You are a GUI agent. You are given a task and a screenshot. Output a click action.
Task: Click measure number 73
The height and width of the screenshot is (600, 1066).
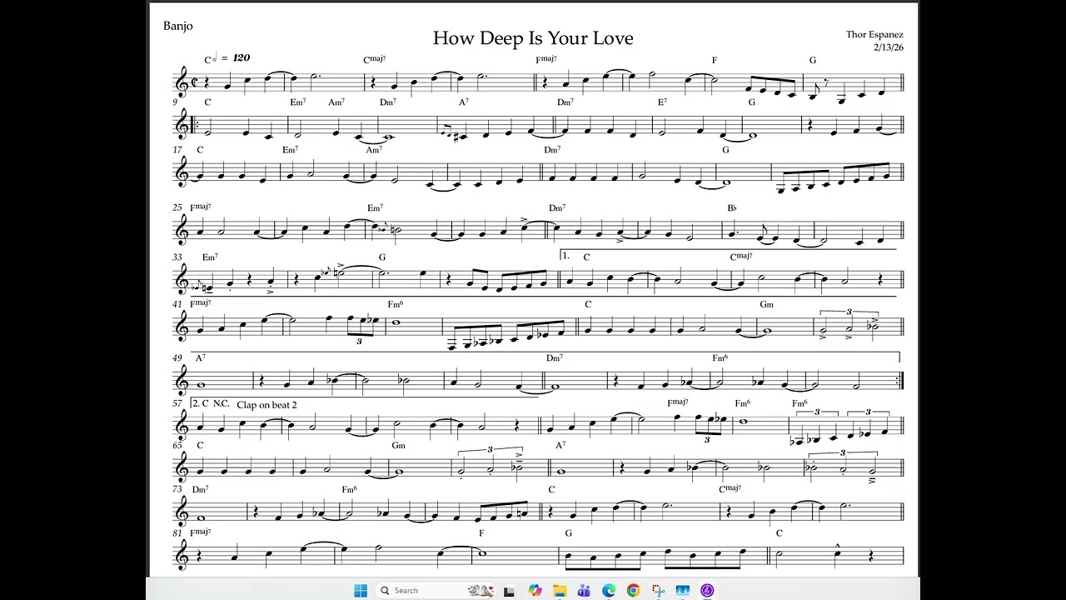[x=177, y=489]
